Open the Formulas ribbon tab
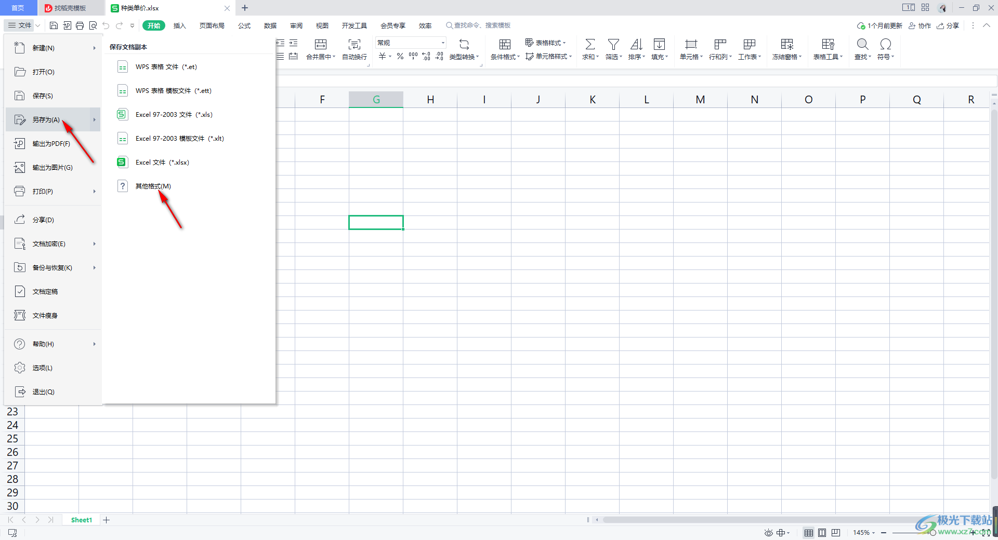998x540 pixels. tap(244, 25)
